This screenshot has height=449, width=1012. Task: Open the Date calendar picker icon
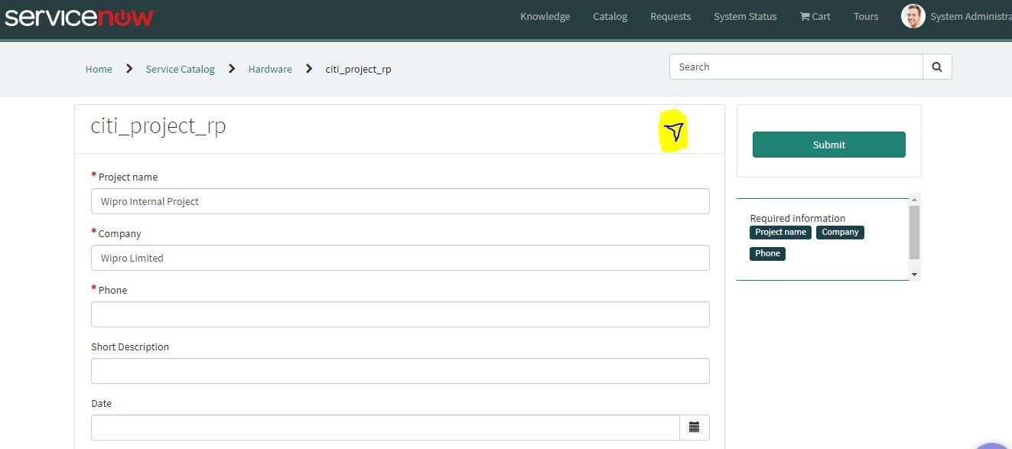695,428
